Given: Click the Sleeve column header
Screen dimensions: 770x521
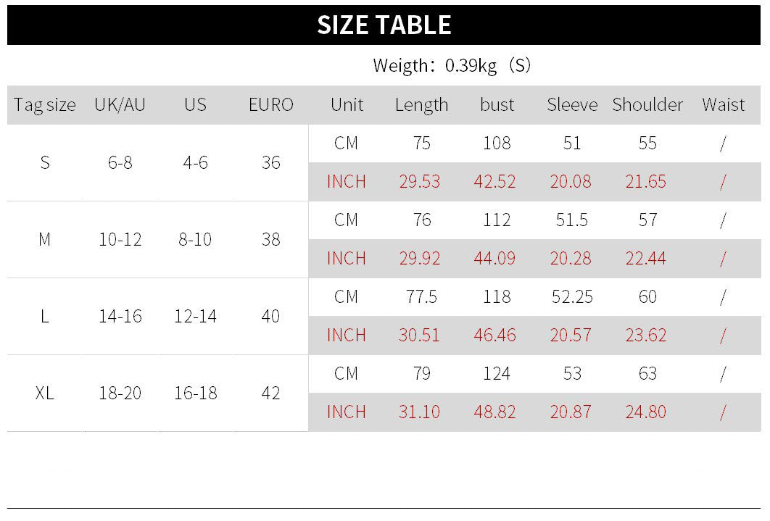Looking at the screenshot, I should pos(572,104).
